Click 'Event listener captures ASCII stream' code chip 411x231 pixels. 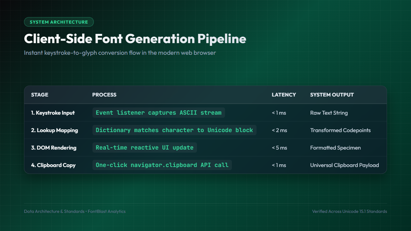point(159,113)
